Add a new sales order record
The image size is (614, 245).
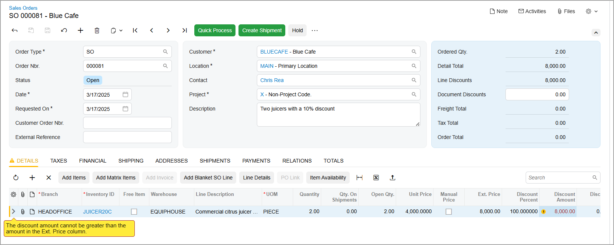click(80, 30)
